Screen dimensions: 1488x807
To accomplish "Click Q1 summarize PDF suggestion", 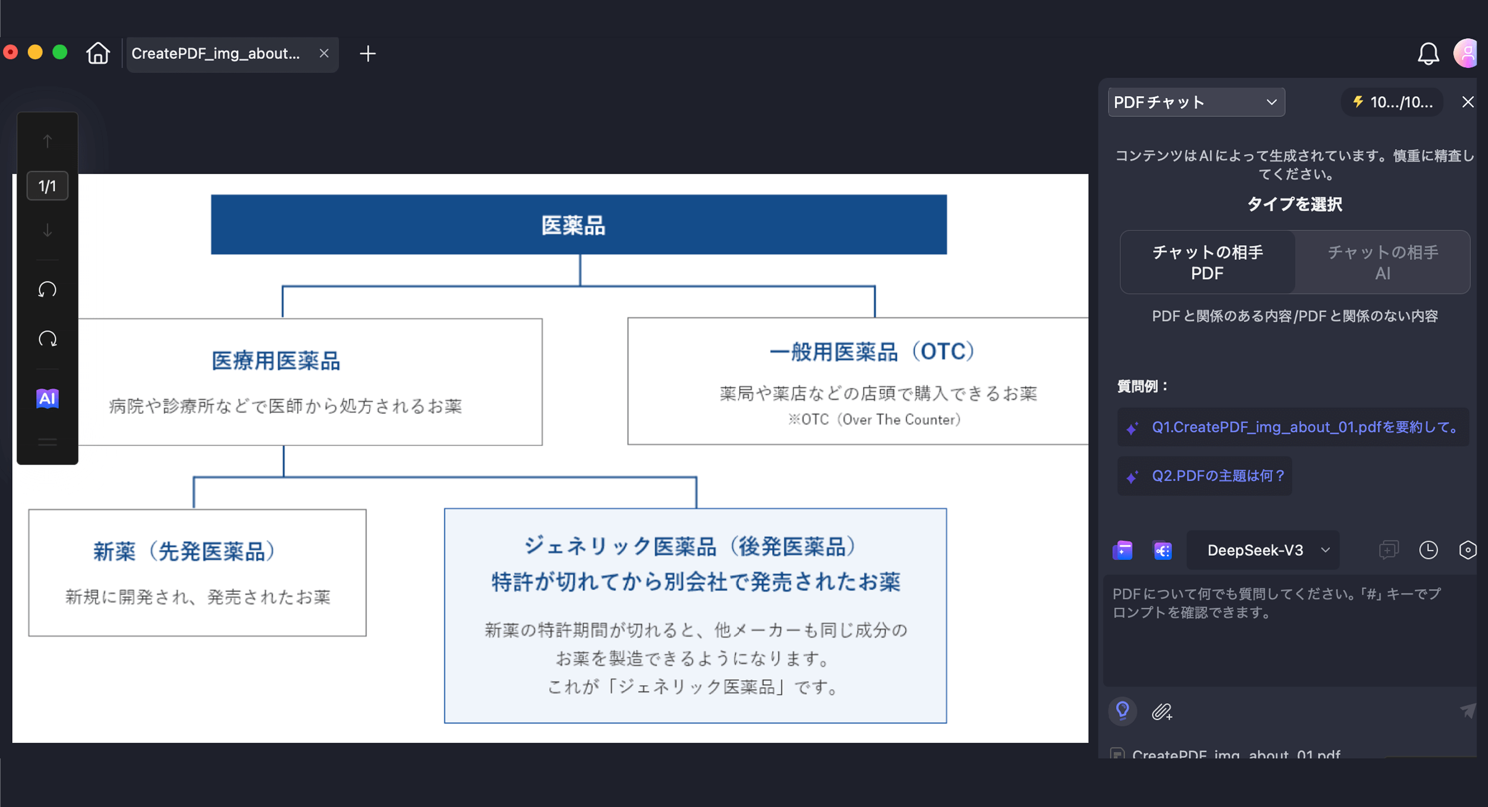I will click(1293, 427).
